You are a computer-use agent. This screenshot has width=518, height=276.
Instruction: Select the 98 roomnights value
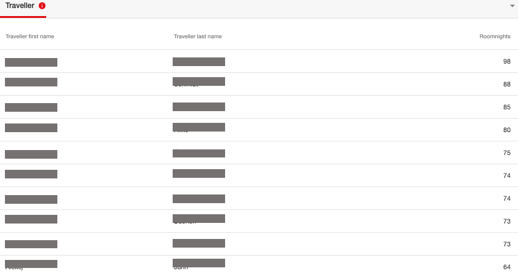coord(507,61)
